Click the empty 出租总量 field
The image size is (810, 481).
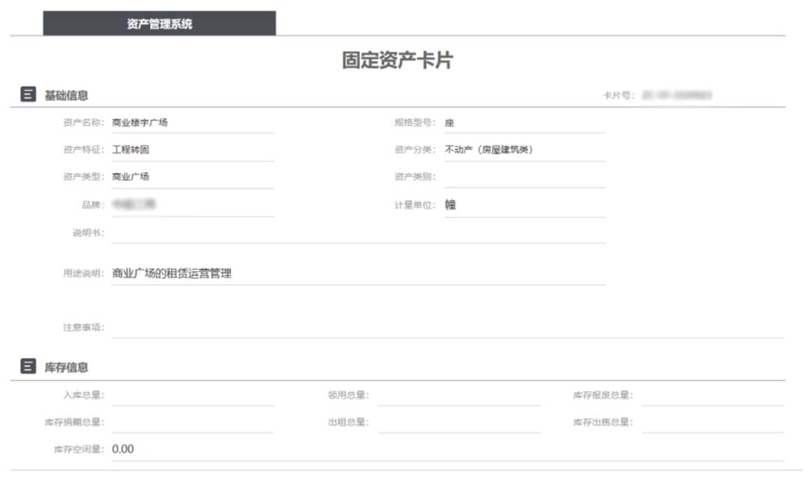coord(459,423)
